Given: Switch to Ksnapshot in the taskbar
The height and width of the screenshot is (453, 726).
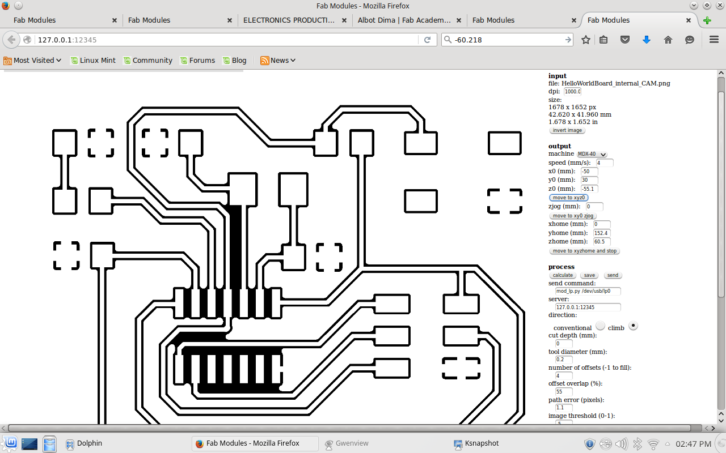Looking at the screenshot, I should point(476,443).
